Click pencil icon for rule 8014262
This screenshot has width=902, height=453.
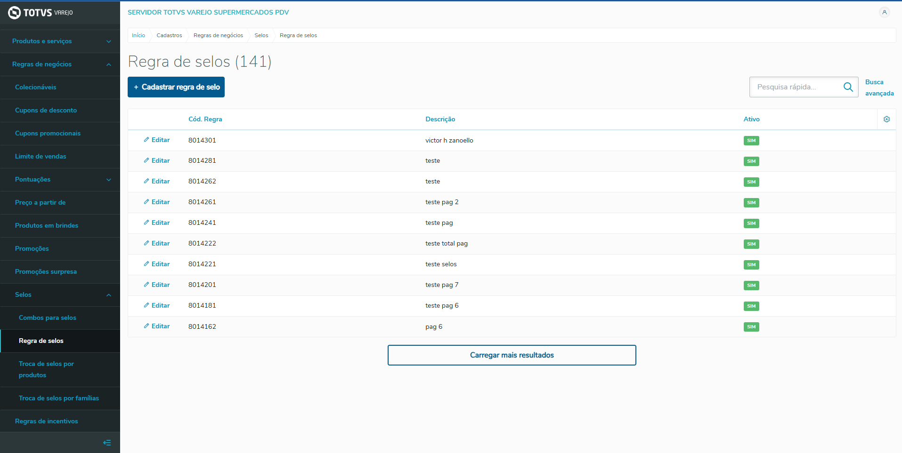tap(146, 181)
